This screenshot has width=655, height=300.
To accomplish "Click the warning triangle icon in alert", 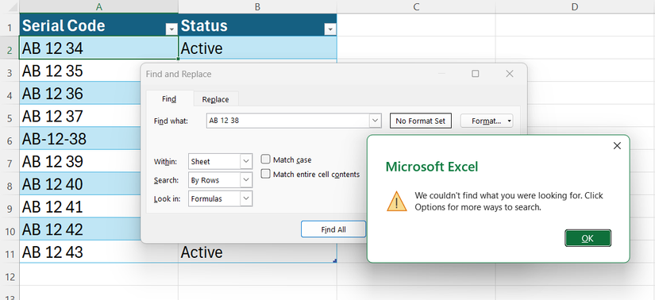I will pyautogui.click(x=397, y=202).
